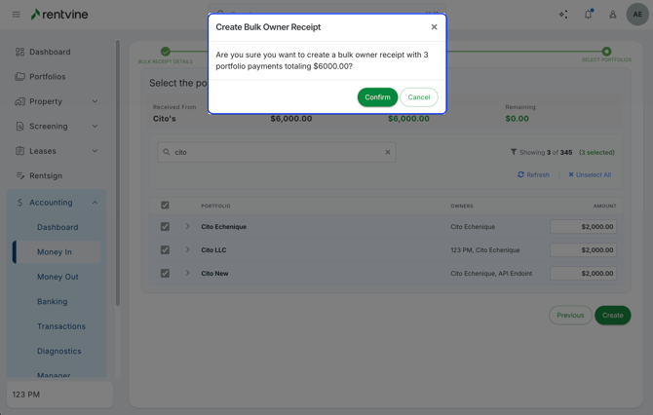
Task: Confirm the bulk owner receipt
Action: pos(377,97)
